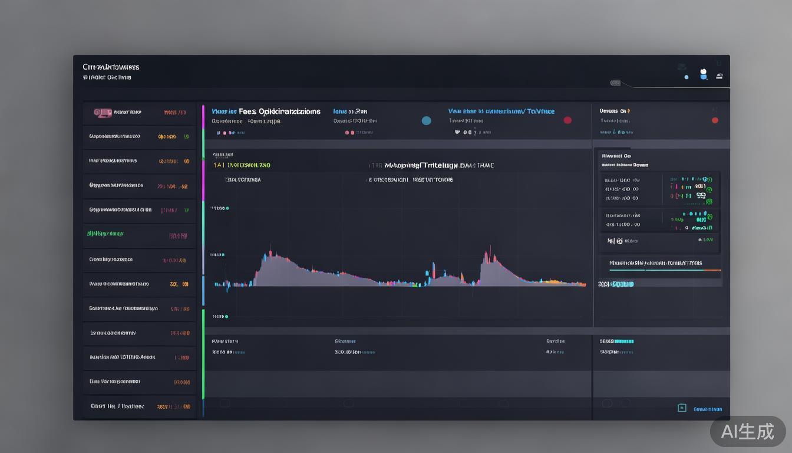This screenshot has height=453, width=792.
Task: Click the blue link text in the bottom-right corner
Action: (708, 409)
